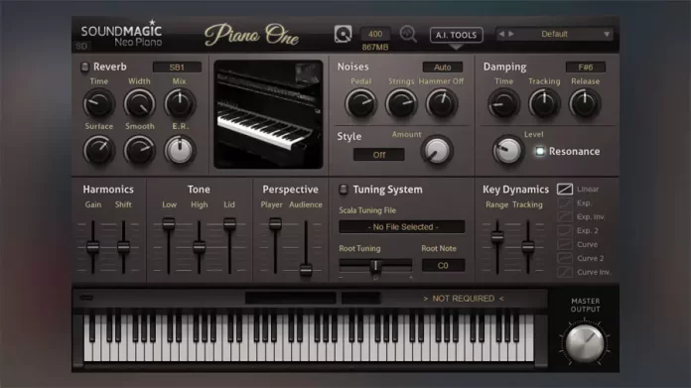Click the Noises Pedal knob
The width and height of the screenshot is (691, 388).
click(x=361, y=104)
